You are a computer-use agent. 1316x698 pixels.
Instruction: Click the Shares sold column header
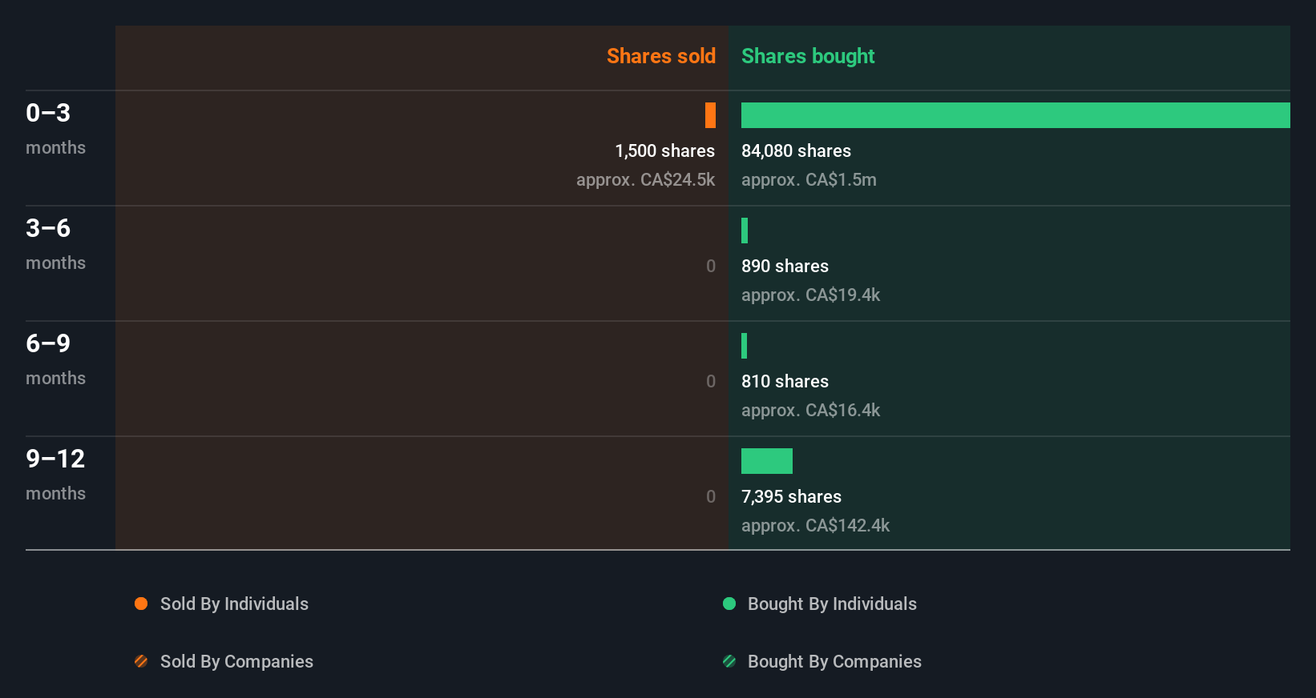pos(661,56)
